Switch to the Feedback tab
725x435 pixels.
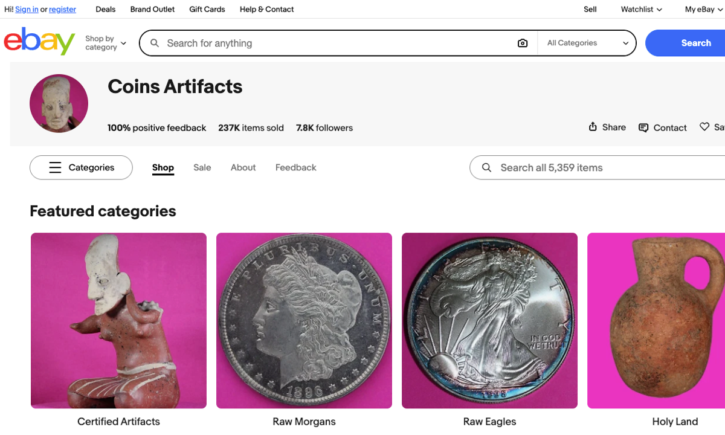pos(295,167)
